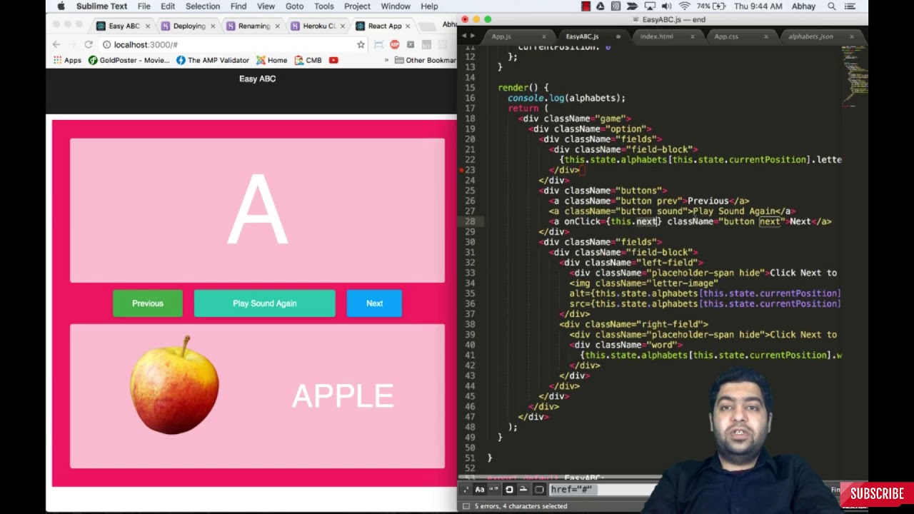Screen dimensions: 914x514
Task: Open the Goto menu
Action: [x=294, y=6]
